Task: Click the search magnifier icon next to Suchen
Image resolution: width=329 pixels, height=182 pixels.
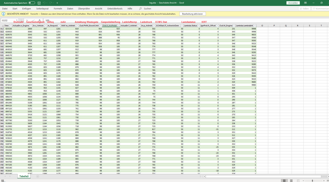Action: (x=140, y=9)
